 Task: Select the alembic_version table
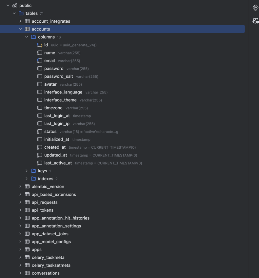[48, 186]
